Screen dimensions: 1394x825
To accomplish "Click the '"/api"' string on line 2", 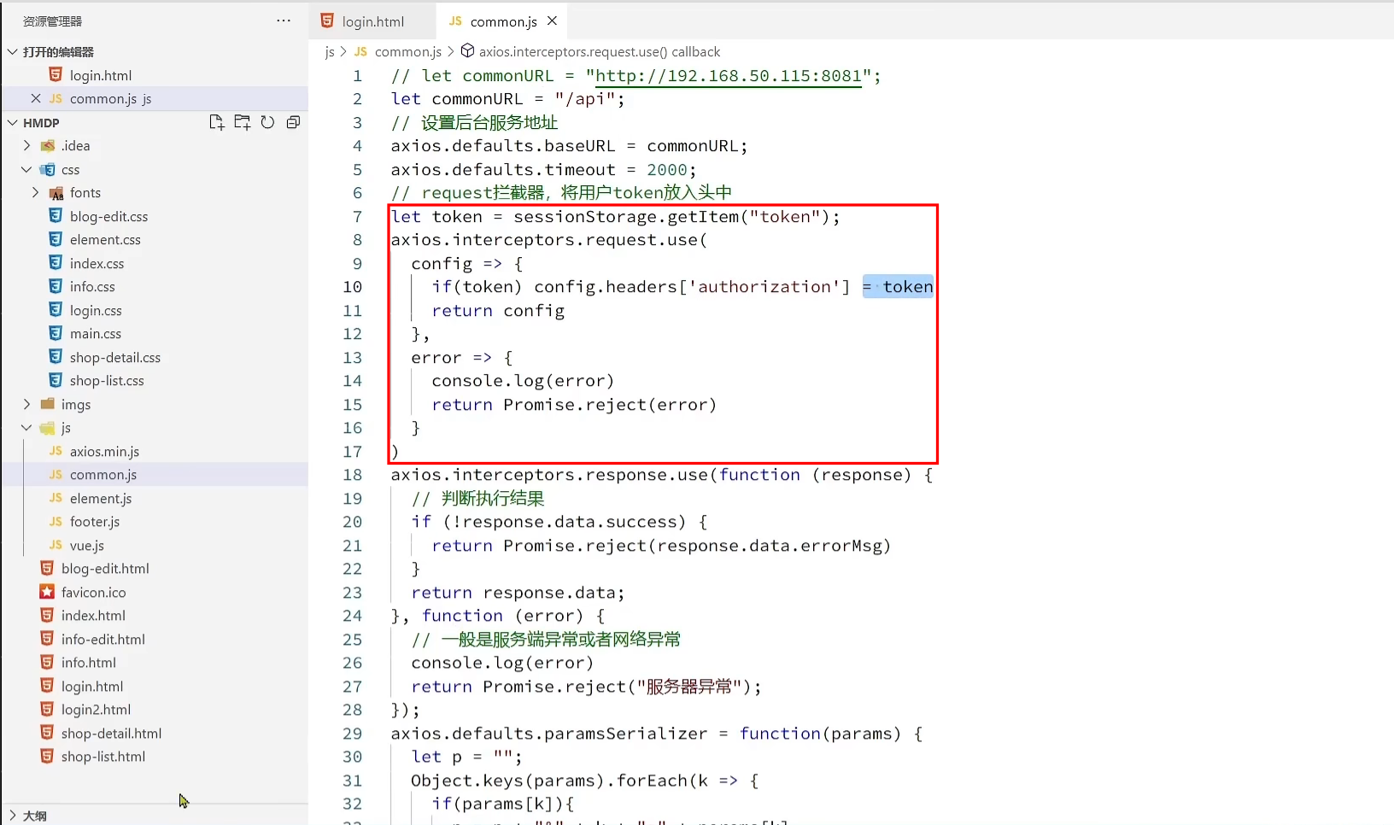I will tap(585, 99).
